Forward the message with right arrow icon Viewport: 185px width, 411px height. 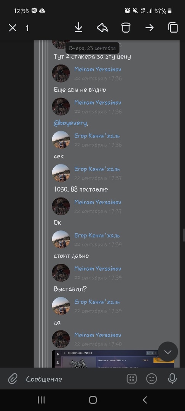pyautogui.click(x=149, y=27)
